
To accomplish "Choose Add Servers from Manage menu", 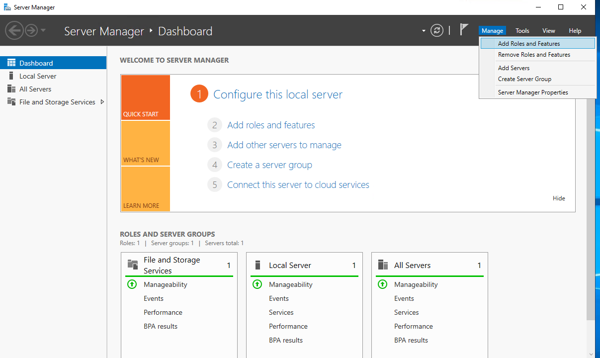I will point(537,68).
